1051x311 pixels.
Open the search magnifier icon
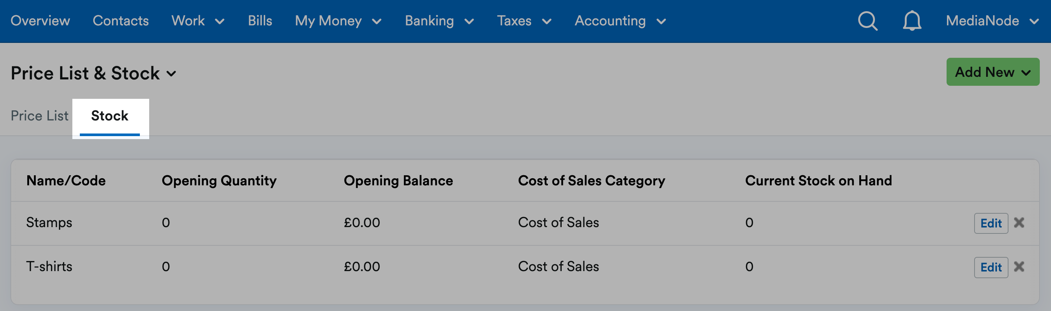[x=868, y=21]
